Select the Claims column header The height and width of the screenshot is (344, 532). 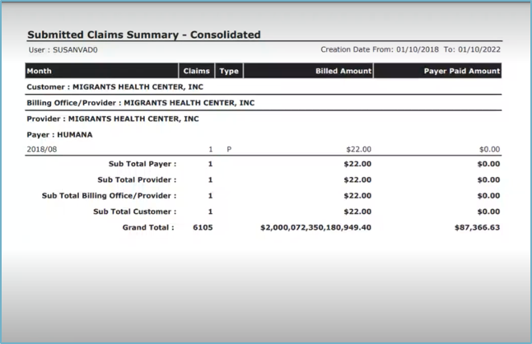click(x=197, y=71)
